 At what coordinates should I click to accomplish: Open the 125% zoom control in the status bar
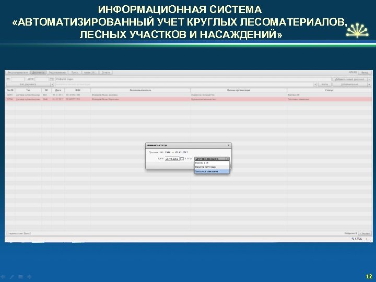coord(359,239)
